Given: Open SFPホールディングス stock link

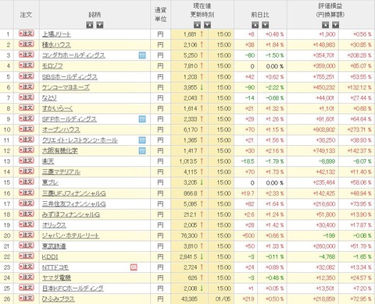Looking at the screenshot, I should tap(70, 119).
